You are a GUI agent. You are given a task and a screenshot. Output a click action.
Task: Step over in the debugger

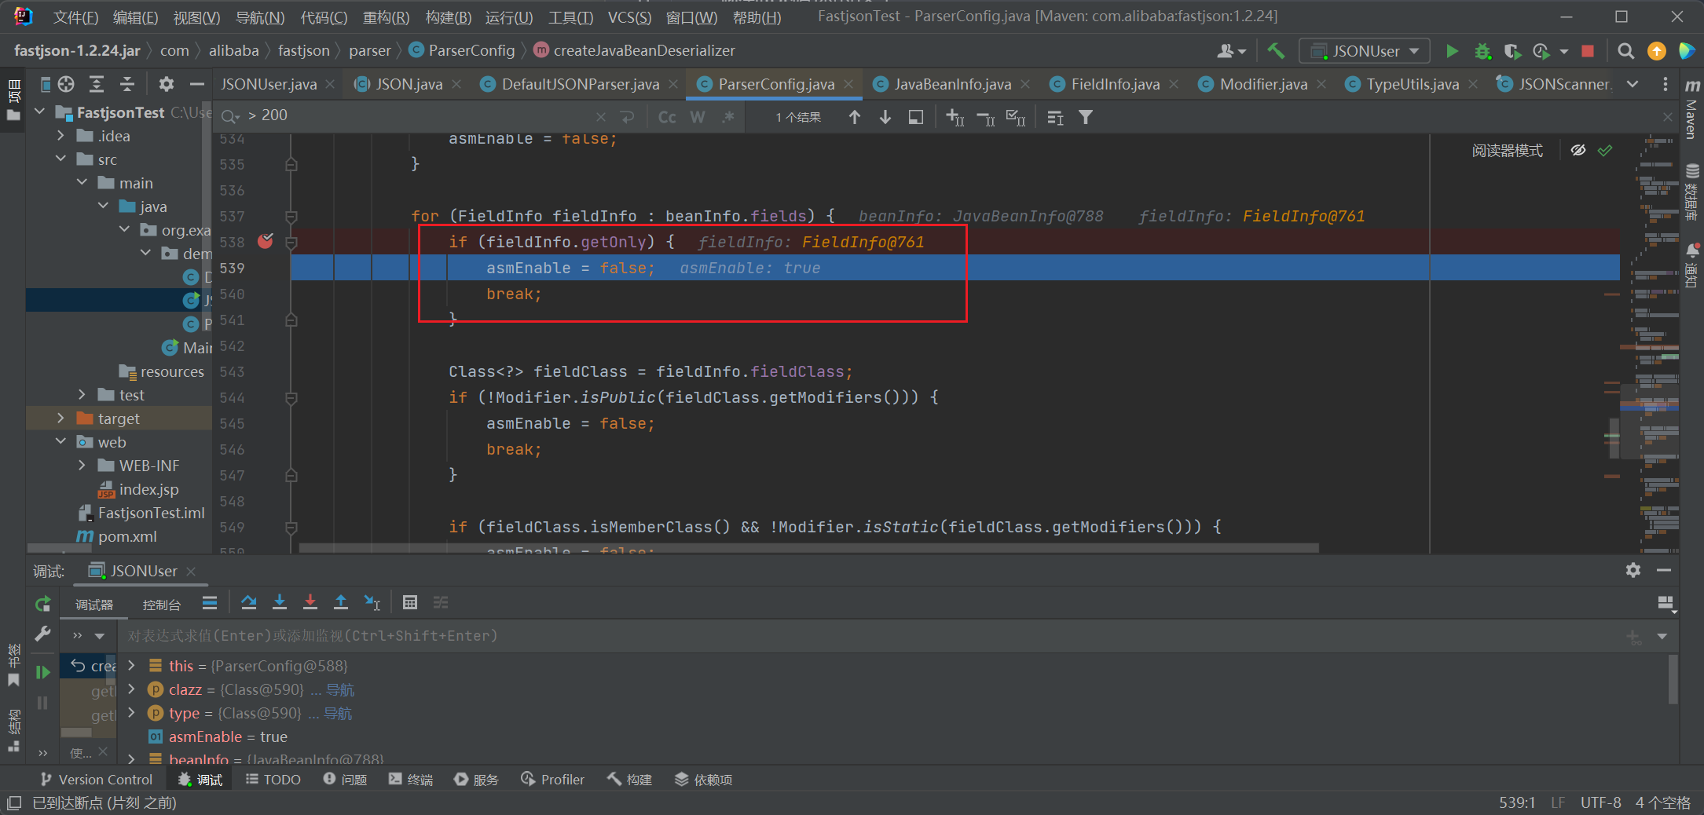pos(249,602)
